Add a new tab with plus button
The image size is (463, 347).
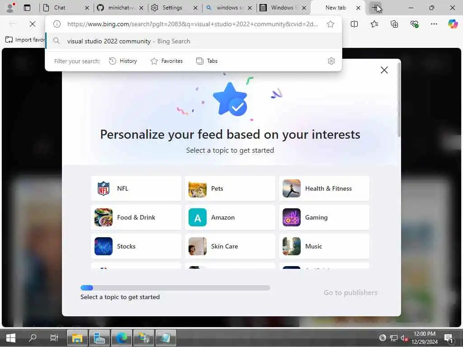pyautogui.click(x=375, y=8)
